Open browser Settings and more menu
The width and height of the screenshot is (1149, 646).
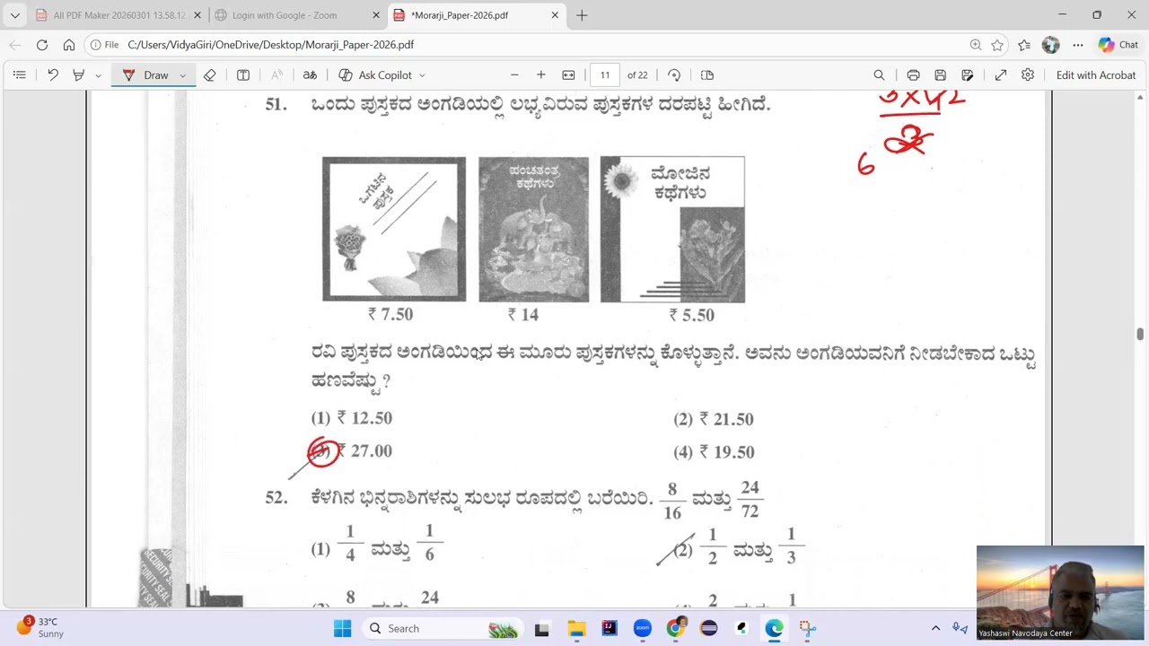coord(1077,45)
